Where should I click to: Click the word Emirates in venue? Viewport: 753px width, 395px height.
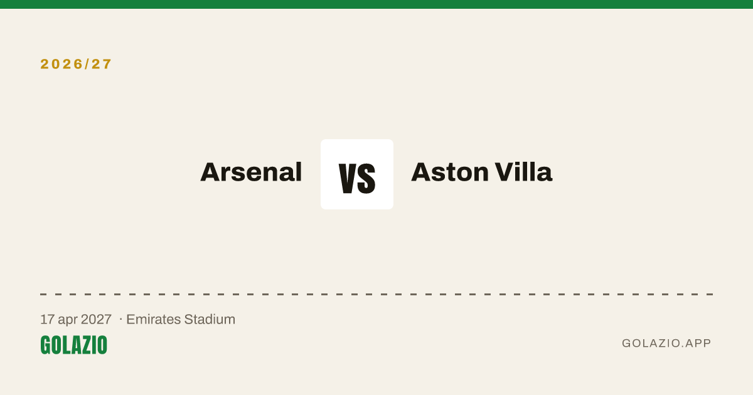pyautogui.click(x=153, y=319)
